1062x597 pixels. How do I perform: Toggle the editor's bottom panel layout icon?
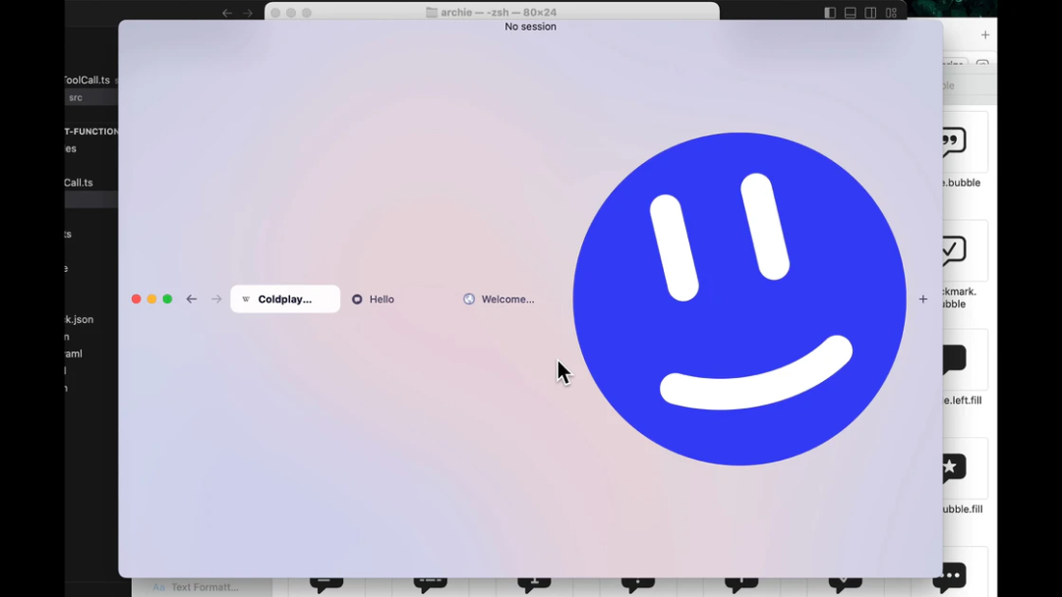(850, 13)
